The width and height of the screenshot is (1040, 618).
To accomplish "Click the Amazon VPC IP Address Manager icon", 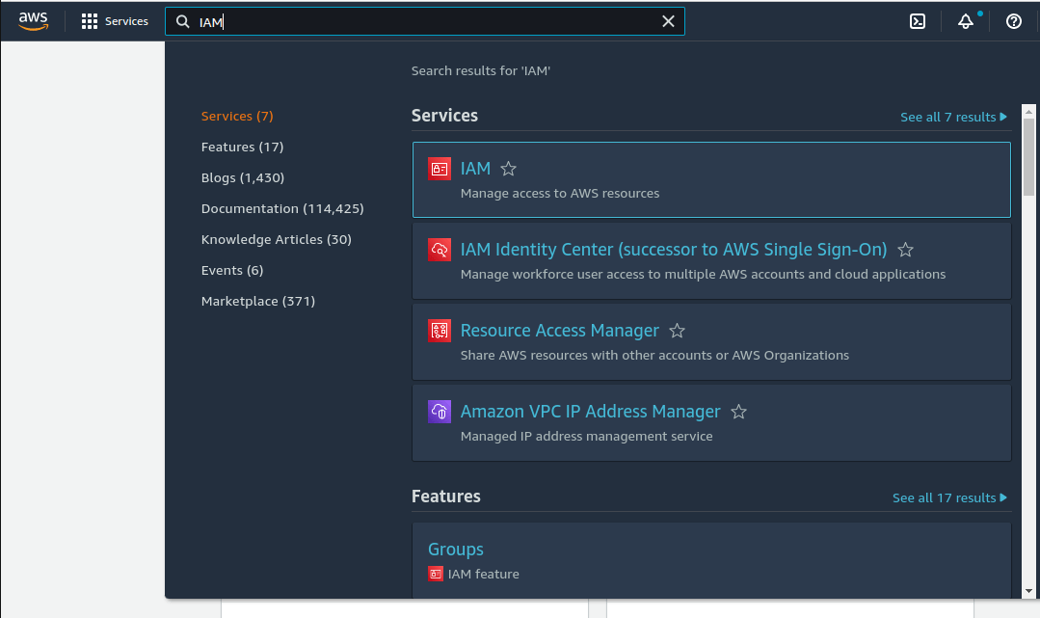I will [x=440, y=412].
